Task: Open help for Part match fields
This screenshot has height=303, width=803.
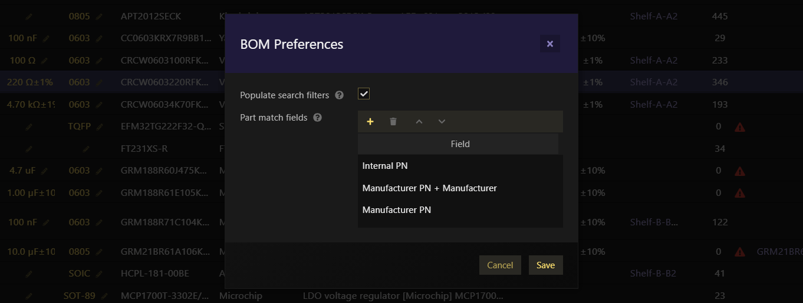Action: [x=317, y=118]
